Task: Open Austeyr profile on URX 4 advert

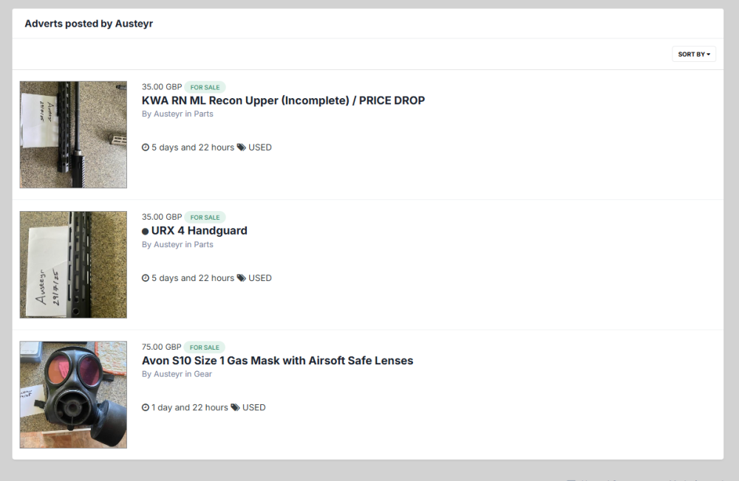Action: click(x=168, y=245)
